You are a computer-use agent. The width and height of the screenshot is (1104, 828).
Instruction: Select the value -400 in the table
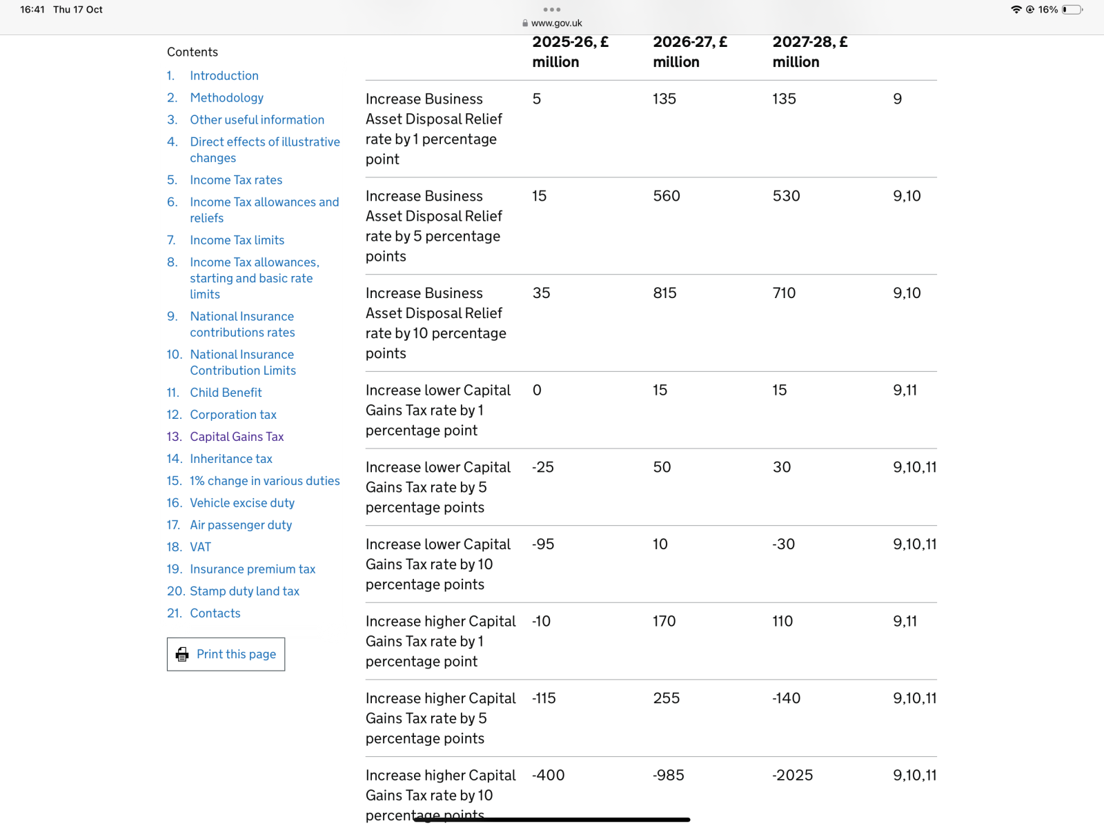coord(548,776)
